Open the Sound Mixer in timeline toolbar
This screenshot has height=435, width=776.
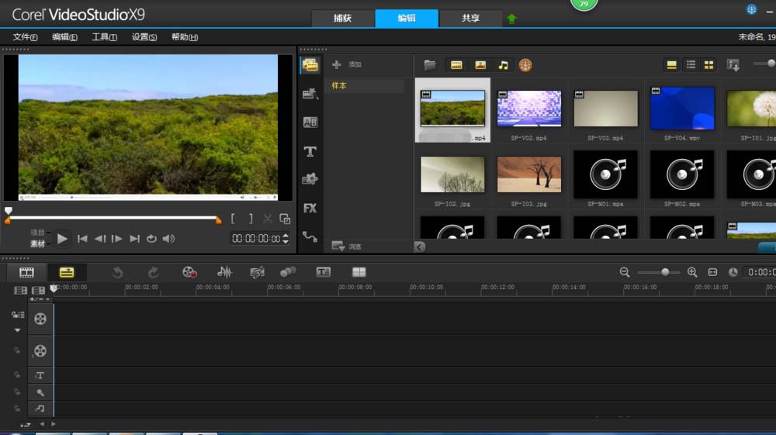224,272
